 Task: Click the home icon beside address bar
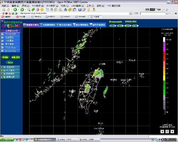[x=3, y=14]
